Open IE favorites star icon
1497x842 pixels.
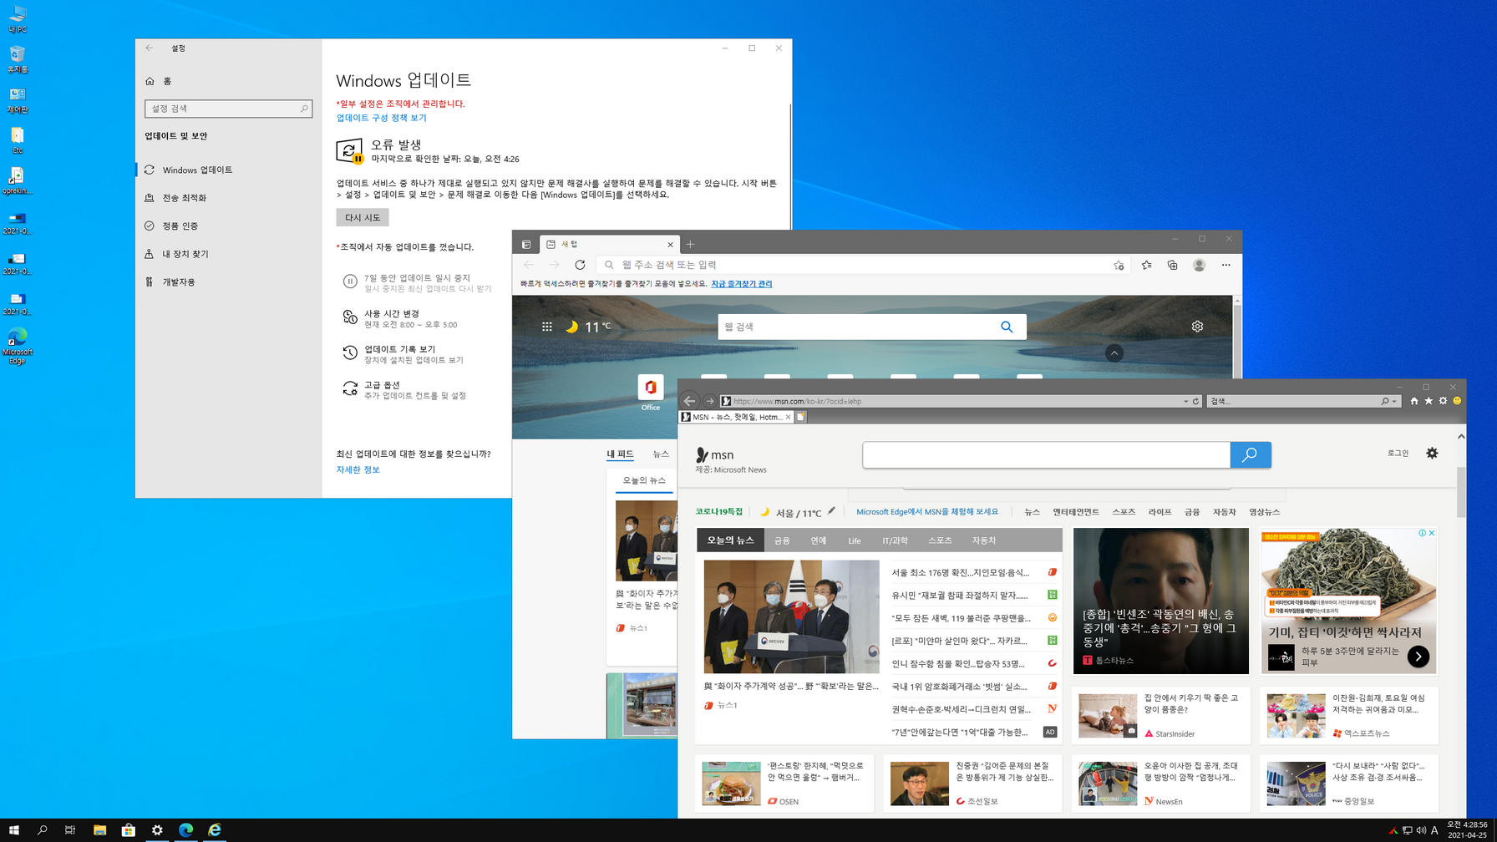1428,401
